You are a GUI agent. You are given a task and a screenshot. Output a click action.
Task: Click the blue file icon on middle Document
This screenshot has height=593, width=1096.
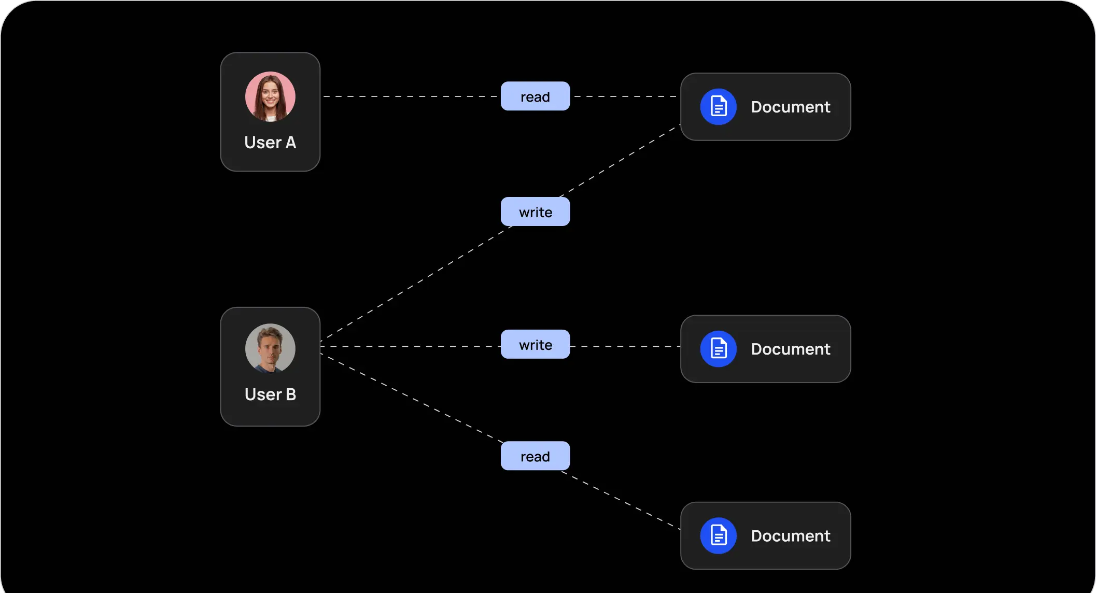coord(718,349)
